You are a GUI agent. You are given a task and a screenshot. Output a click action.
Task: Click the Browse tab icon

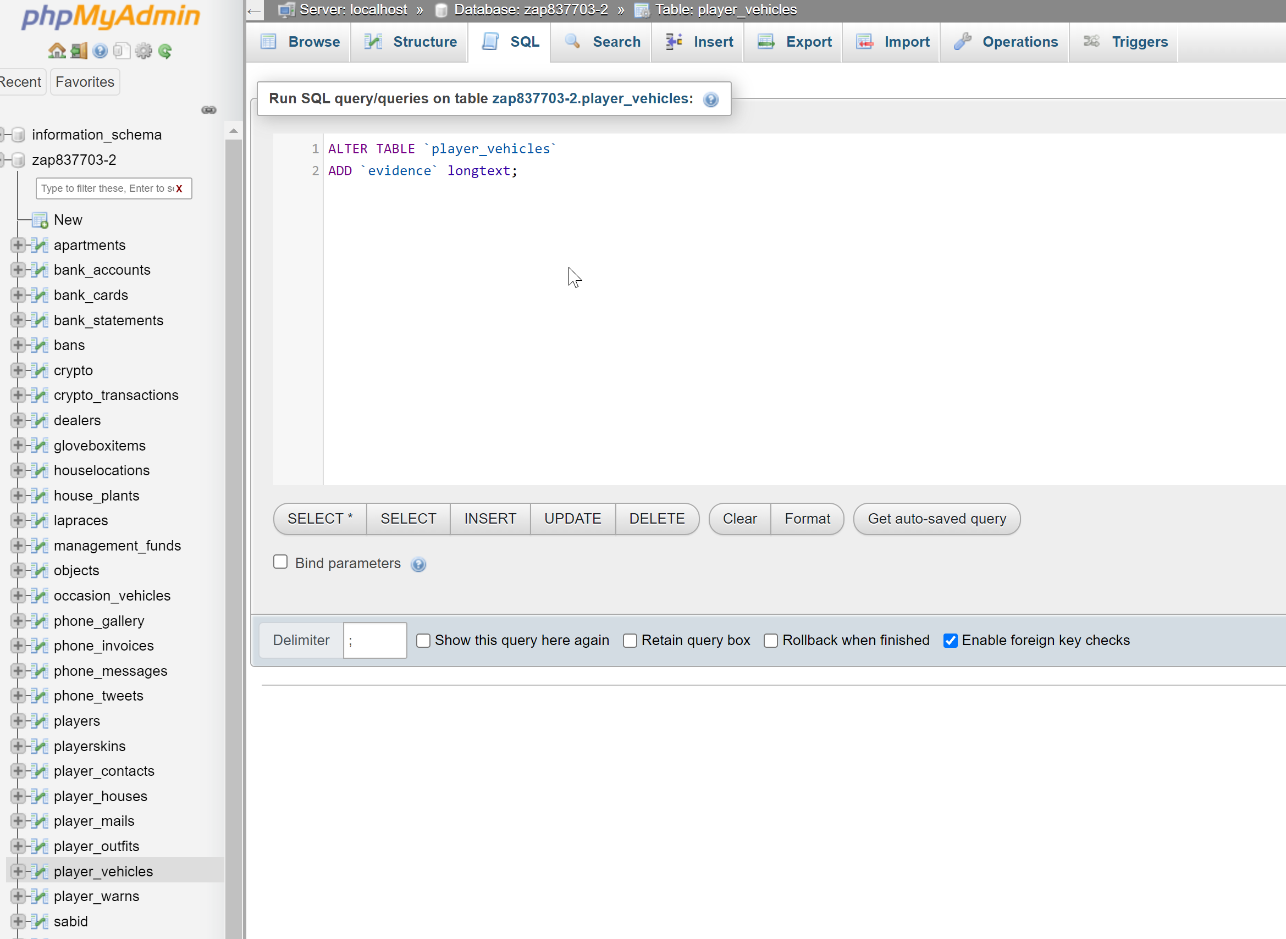(269, 41)
